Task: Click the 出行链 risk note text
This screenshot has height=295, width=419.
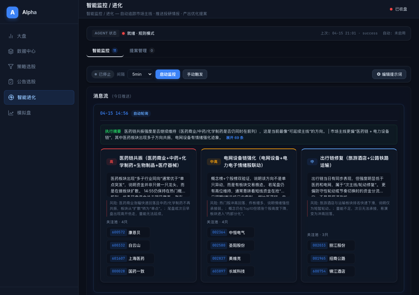Action: click(x=349, y=208)
